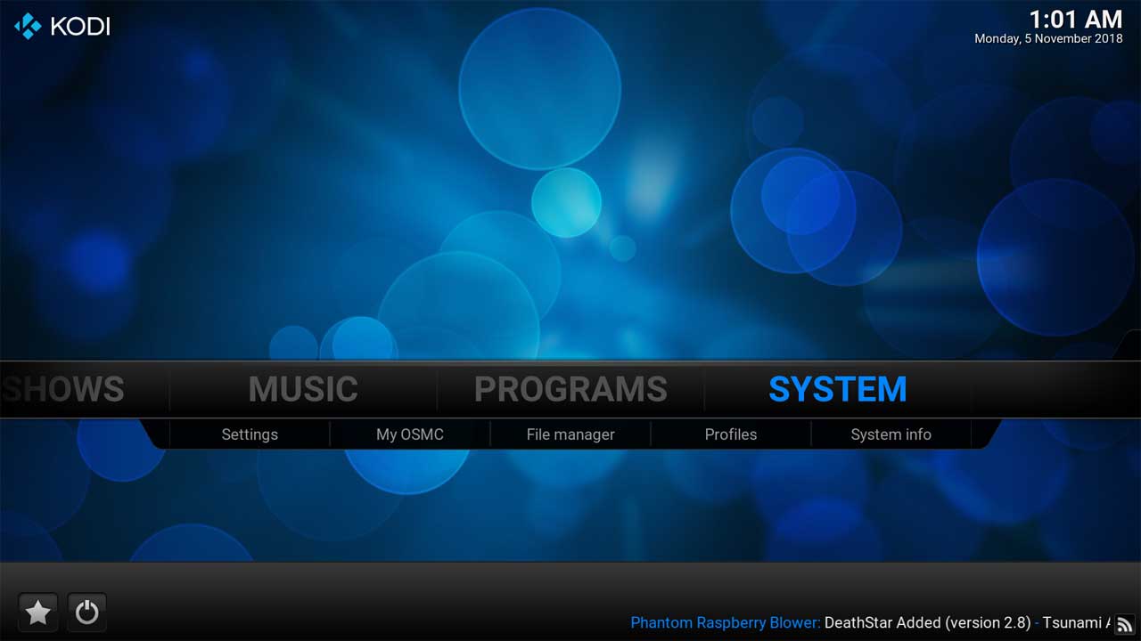Click the 1:01 AM clock display

pos(1075,19)
